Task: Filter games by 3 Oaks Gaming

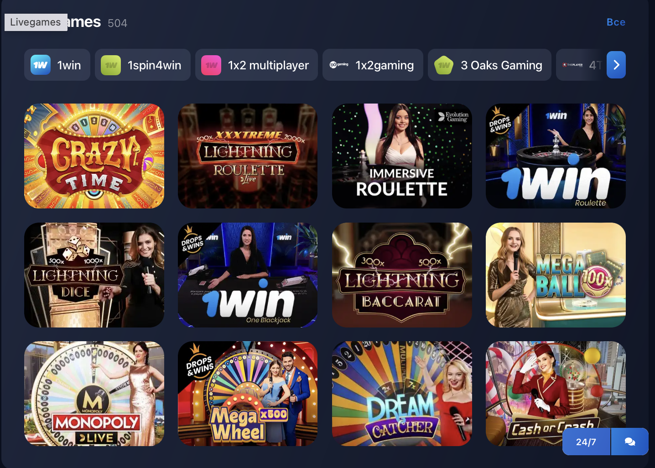Action: pyautogui.click(x=489, y=65)
